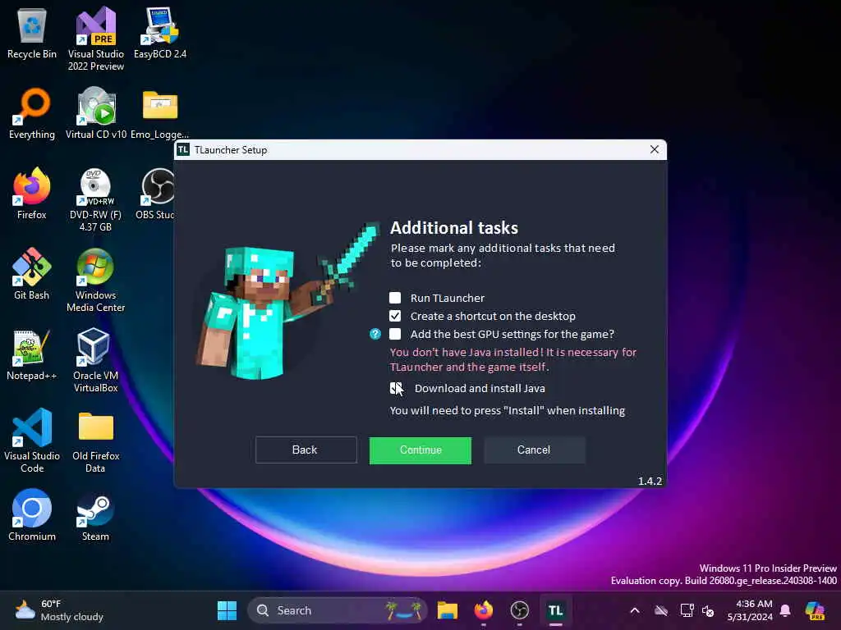The image size is (841, 630).
Task: Enable the Run TLauncher checkbox
Action: [395, 298]
